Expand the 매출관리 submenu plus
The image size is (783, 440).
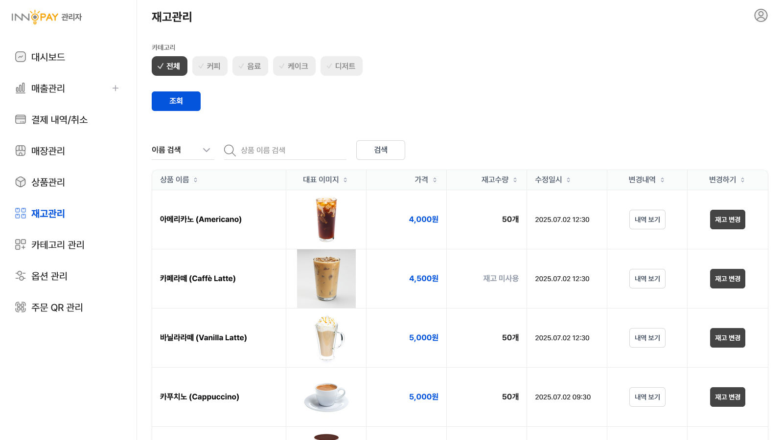115,88
